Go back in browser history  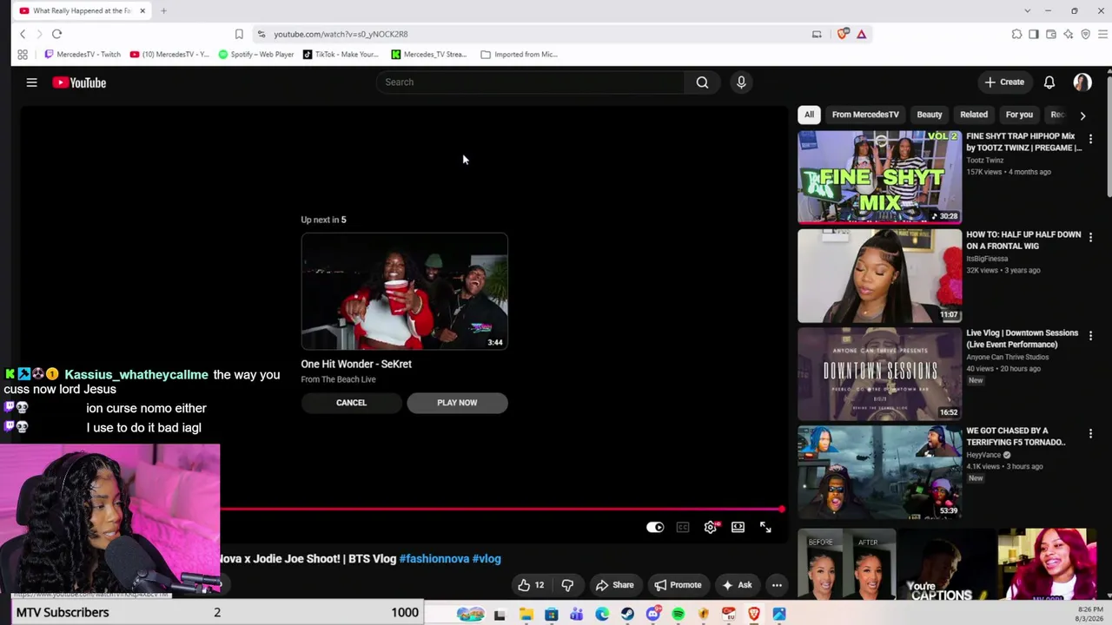[23, 34]
